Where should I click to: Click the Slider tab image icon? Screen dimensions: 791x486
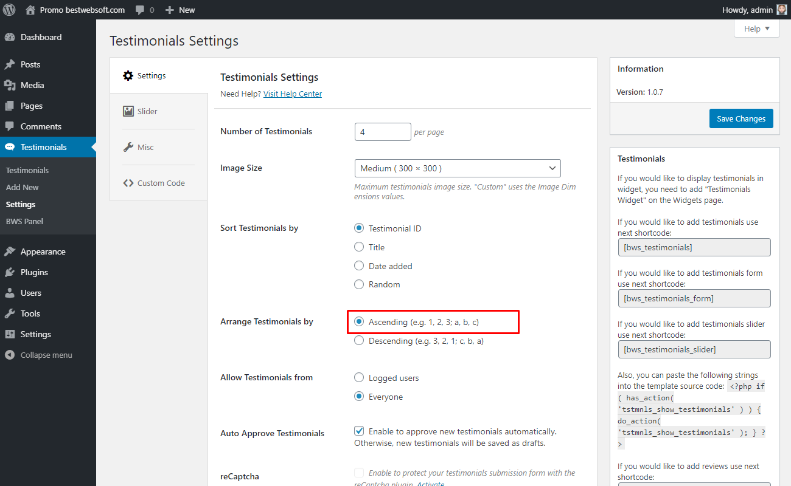click(128, 111)
